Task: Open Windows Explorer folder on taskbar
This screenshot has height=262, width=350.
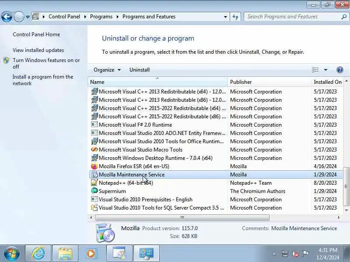Action: point(65,253)
